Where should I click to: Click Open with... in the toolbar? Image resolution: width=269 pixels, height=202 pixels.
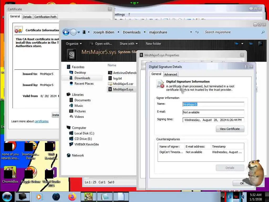[x=101, y=44]
